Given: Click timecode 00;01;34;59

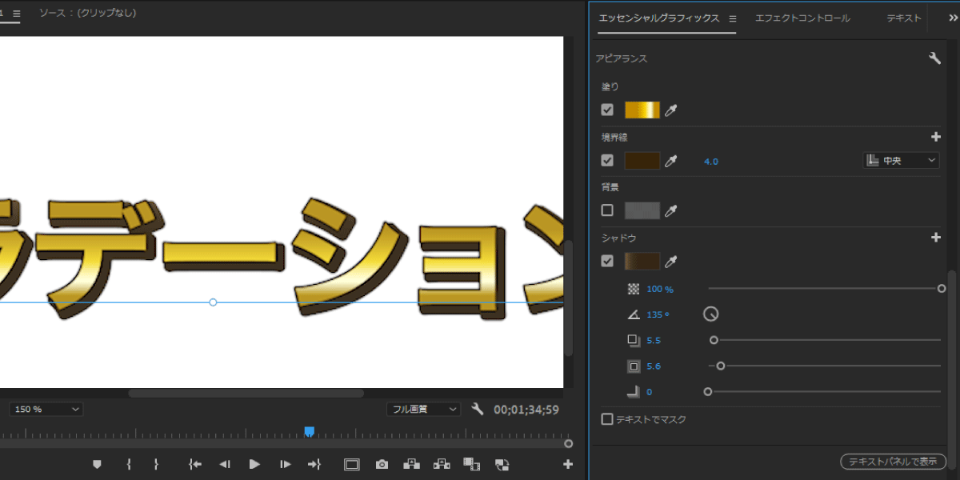Looking at the screenshot, I should pyautogui.click(x=526, y=409).
